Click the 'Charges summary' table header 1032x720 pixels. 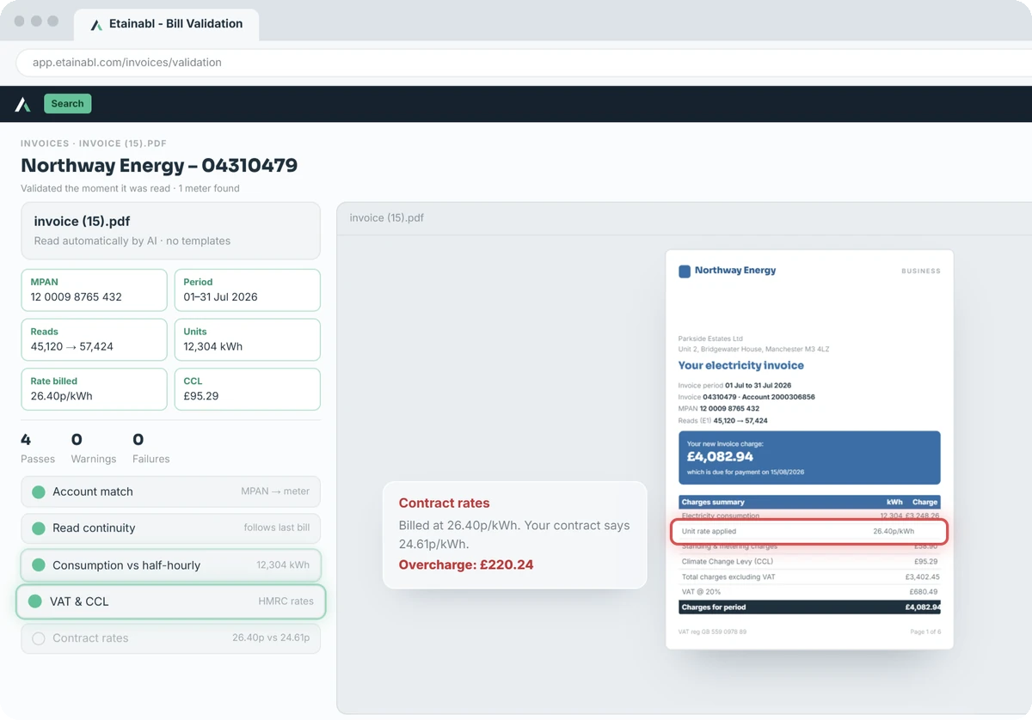tap(809, 502)
